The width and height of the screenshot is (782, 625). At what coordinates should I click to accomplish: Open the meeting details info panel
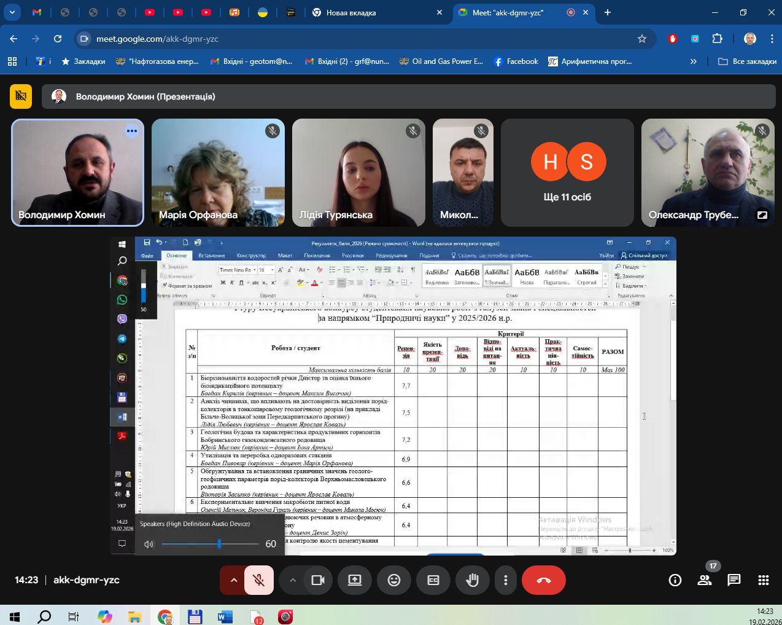click(x=675, y=580)
